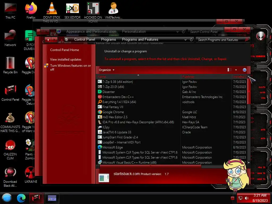
Task: Click the Start orb button
Action: coord(7,198)
